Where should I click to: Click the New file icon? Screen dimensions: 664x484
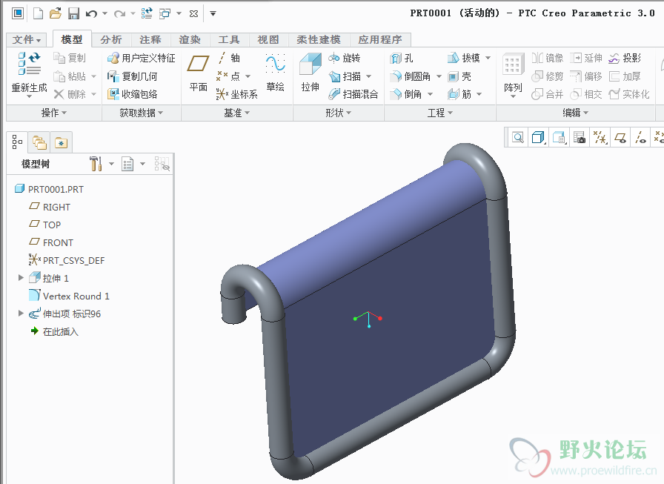39,13
